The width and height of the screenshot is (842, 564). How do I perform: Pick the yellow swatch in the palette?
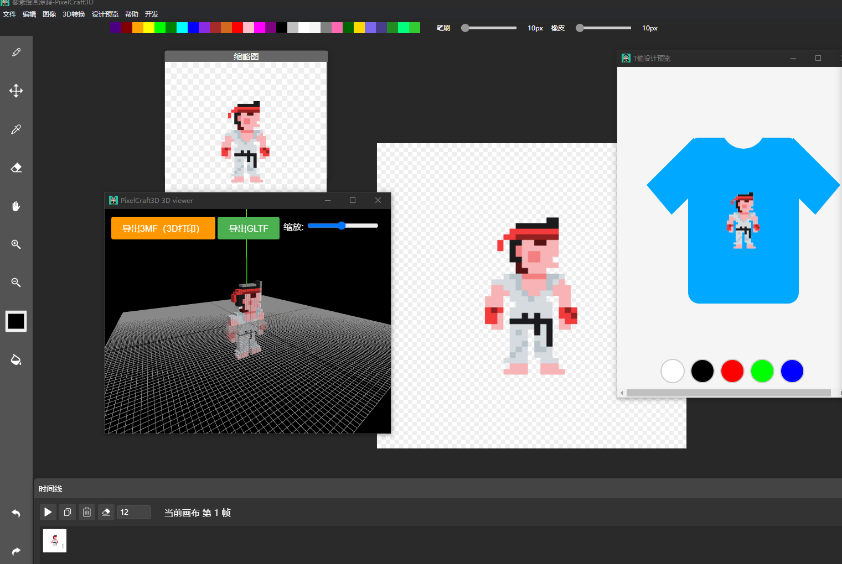pos(149,28)
